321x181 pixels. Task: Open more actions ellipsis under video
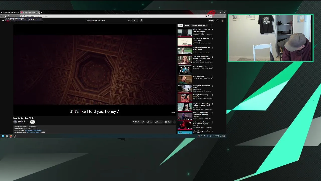coord(175,122)
